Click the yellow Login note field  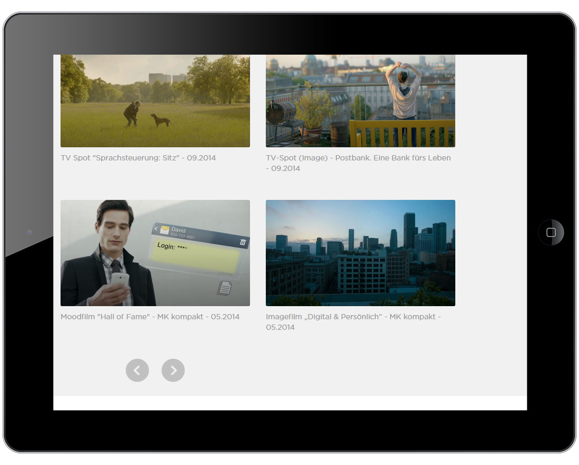click(197, 256)
